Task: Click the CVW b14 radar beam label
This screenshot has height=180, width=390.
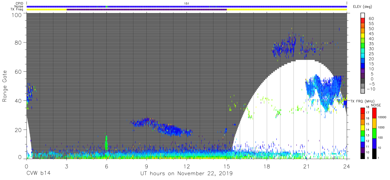Action: click(38, 174)
